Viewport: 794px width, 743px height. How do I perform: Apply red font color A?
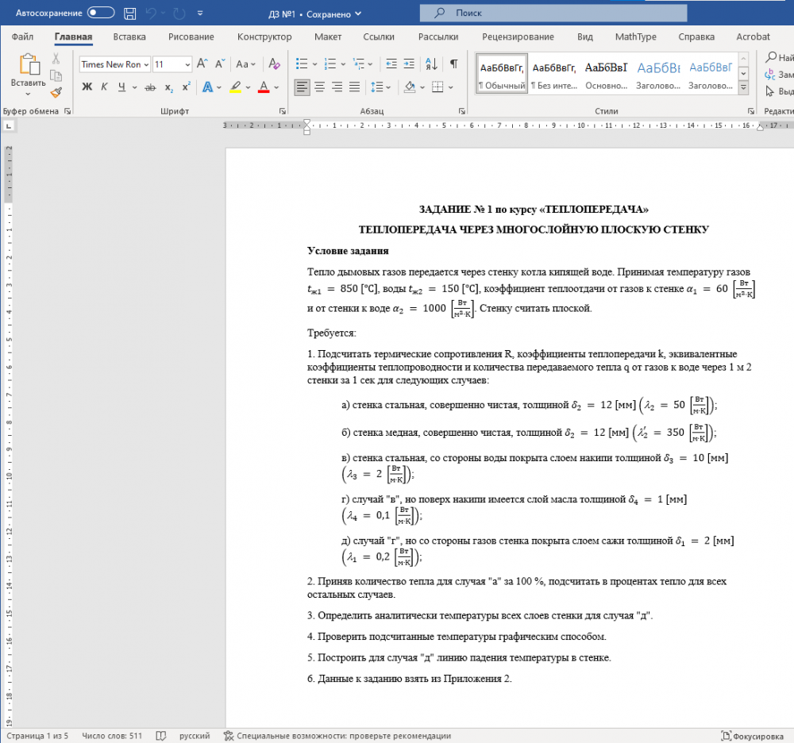tap(264, 87)
